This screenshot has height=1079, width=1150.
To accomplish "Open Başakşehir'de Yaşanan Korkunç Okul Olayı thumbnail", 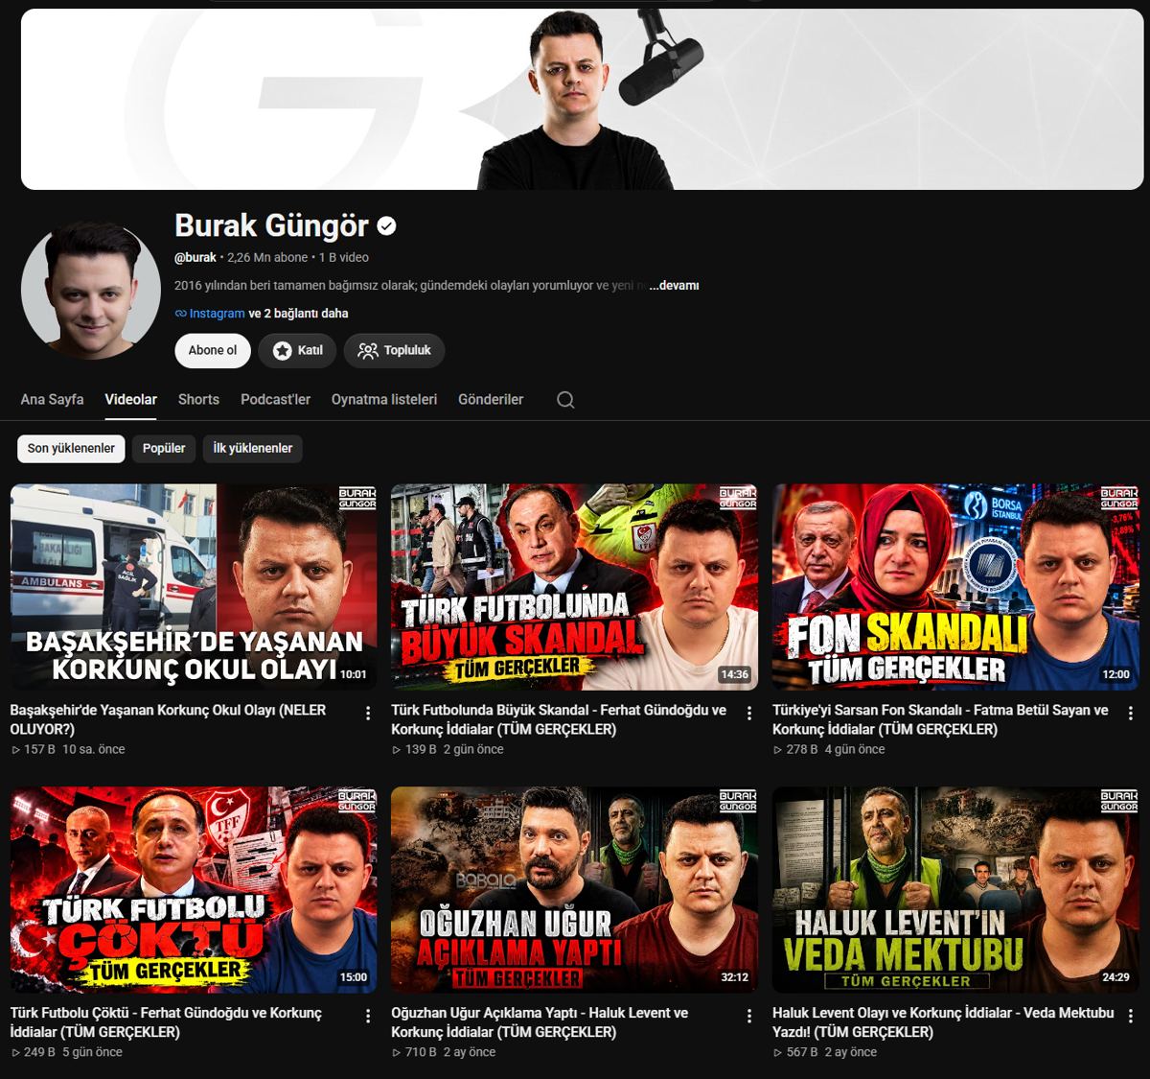I will click(x=194, y=587).
